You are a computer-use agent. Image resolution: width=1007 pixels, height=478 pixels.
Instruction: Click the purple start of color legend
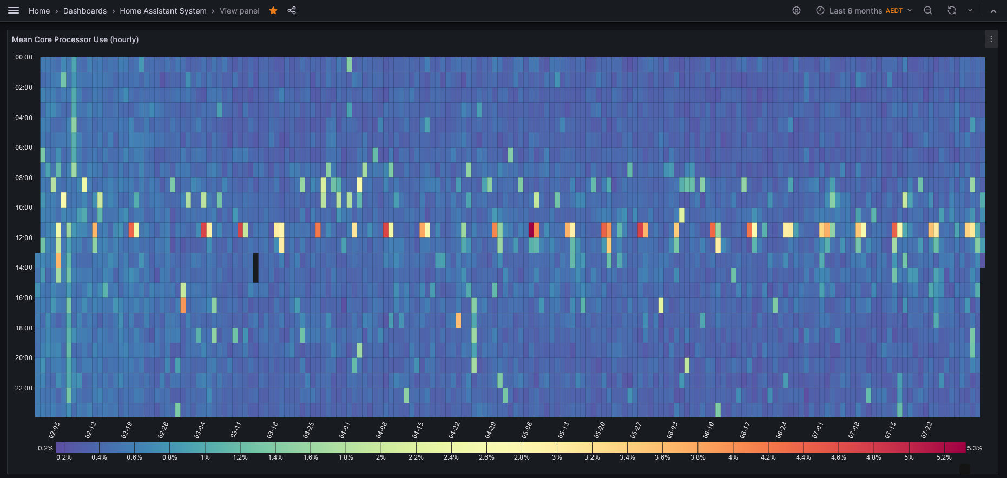[x=60, y=448]
